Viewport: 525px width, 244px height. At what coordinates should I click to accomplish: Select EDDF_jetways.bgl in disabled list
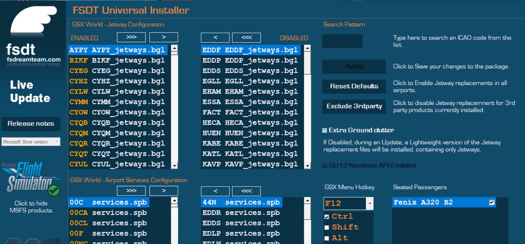[x=251, y=50]
